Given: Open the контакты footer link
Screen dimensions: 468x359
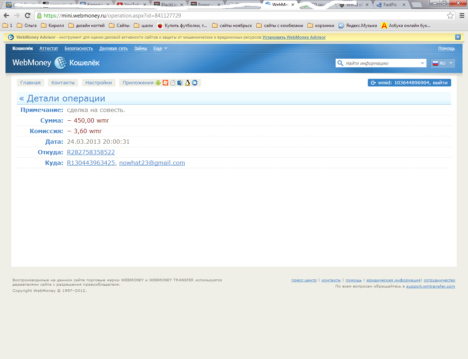Looking at the screenshot, I should pos(331,280).
